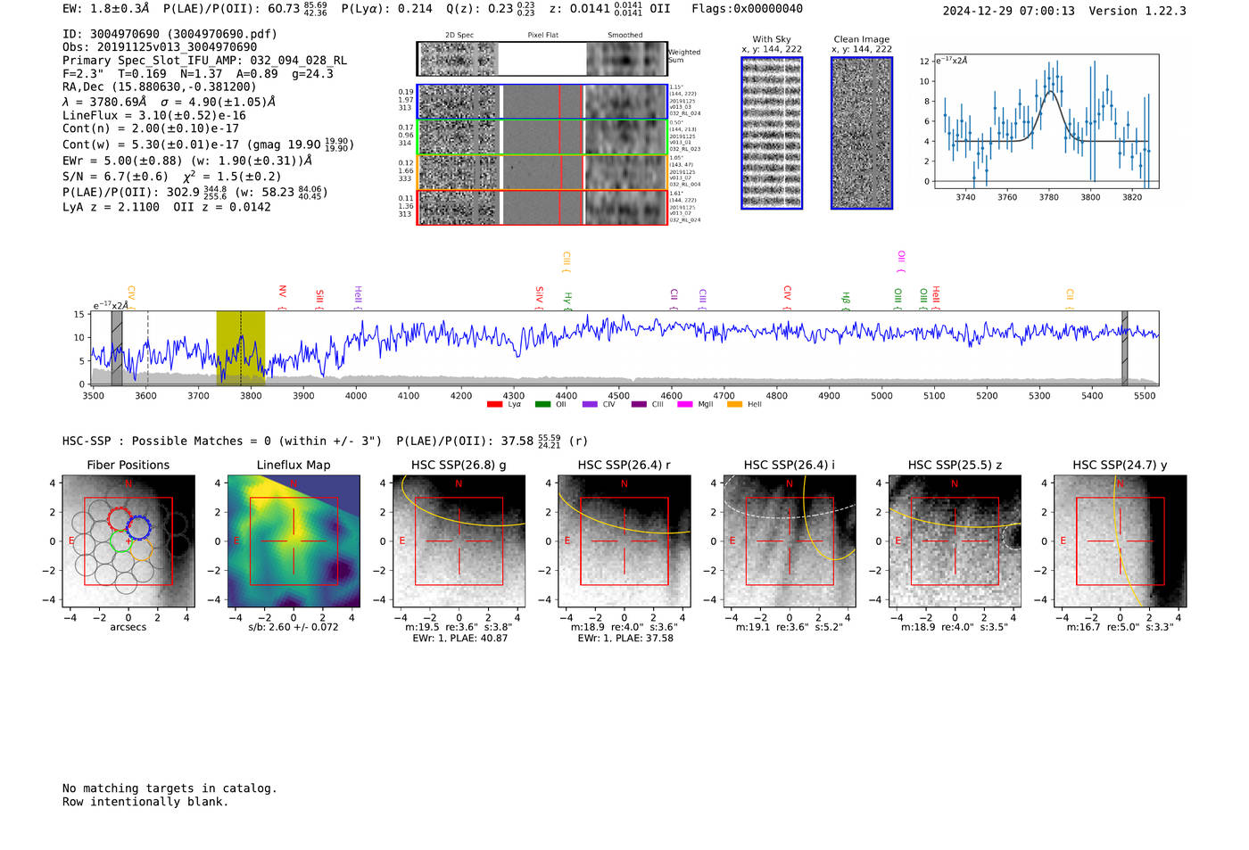Select the Weighted Sum 2D spectrum row
This screenshot has width=1249, height=850.
tap(542, 59)
